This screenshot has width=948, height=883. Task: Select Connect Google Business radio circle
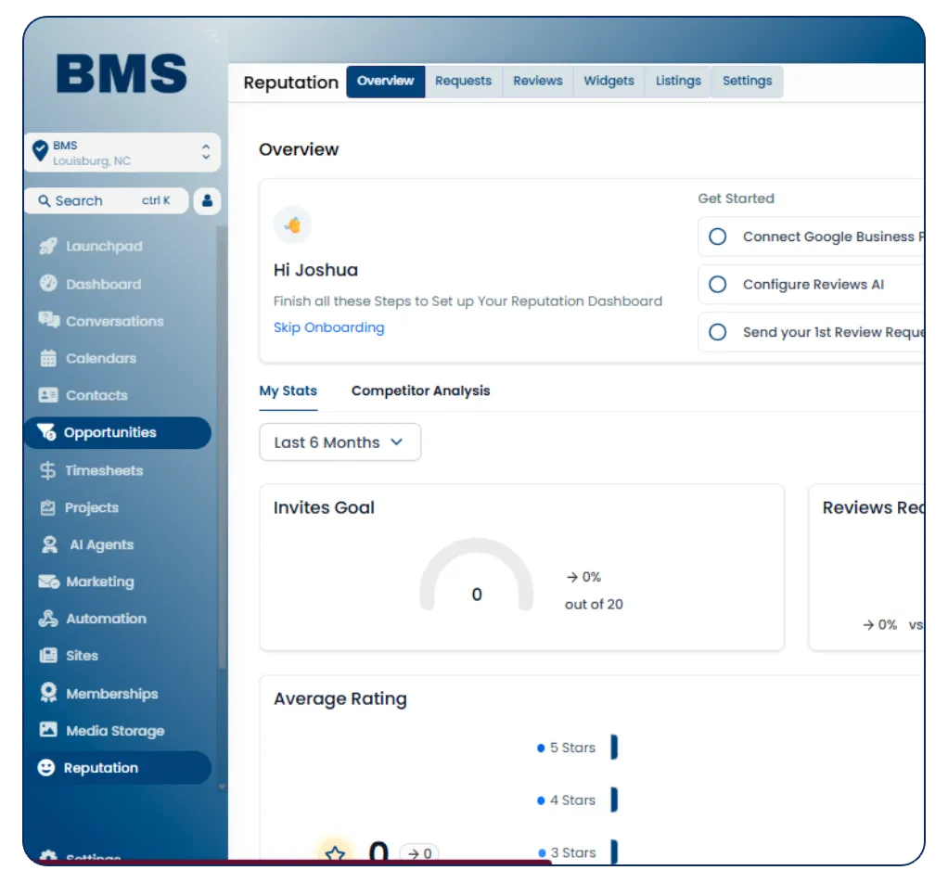pos(718,237)
